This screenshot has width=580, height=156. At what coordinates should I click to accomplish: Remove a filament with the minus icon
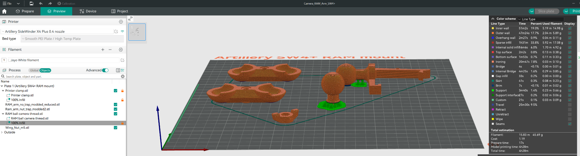(110, 50)
